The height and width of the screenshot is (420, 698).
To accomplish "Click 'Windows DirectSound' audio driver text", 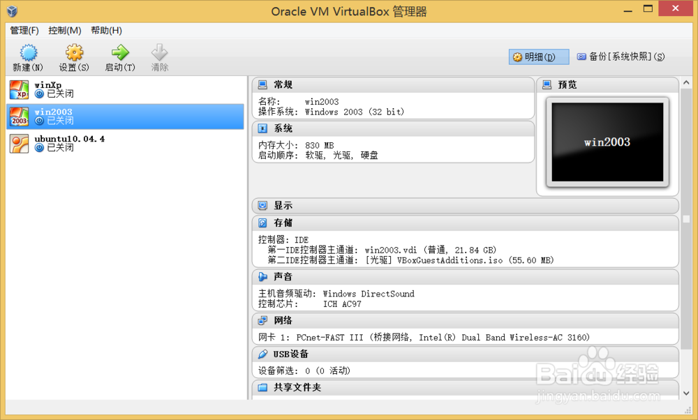I will [x=369, y=294].
